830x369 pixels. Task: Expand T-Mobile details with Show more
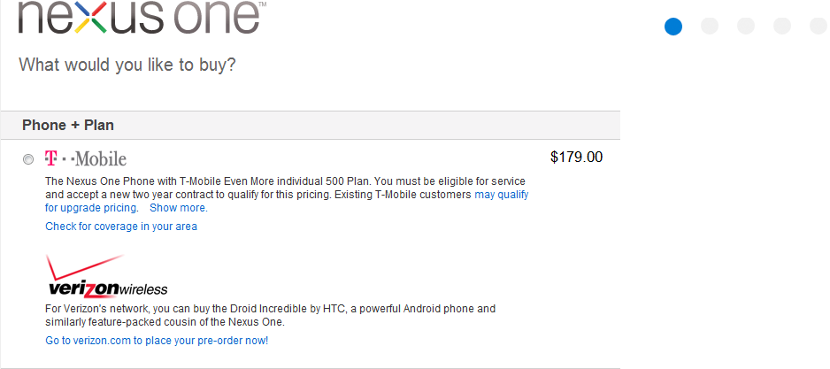178,208
